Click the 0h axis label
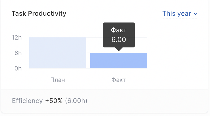This screenshot has width=210, height=116. click(x=18, y=68)
